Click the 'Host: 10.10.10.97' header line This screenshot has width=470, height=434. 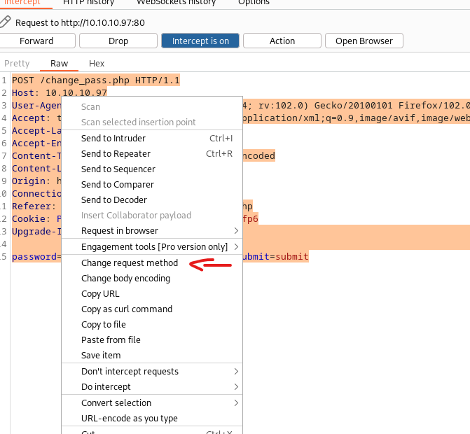pyautogui.click(x=60, y=93)
